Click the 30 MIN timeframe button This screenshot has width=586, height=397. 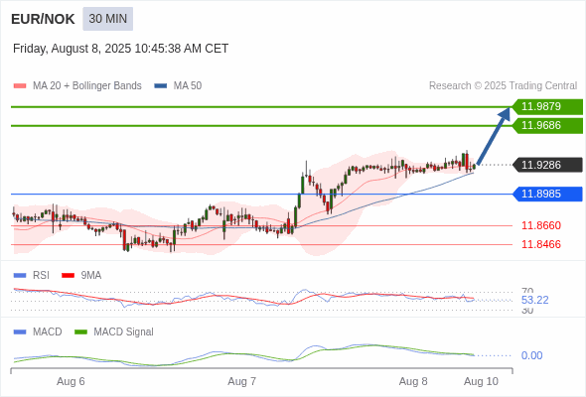click(107, 19)
